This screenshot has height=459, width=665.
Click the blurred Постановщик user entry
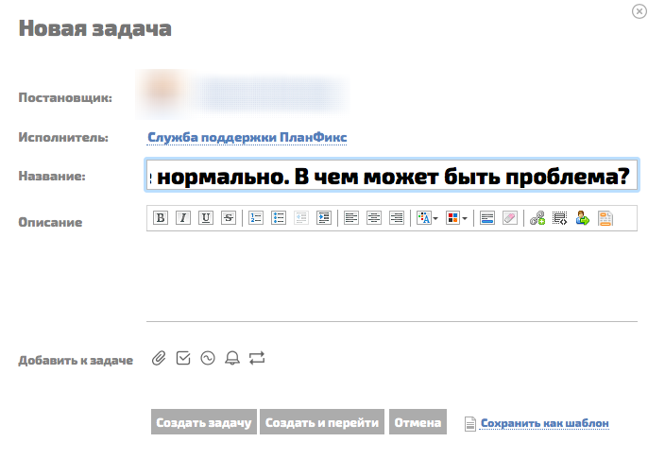pyautogui.click(x=244, y=94)
